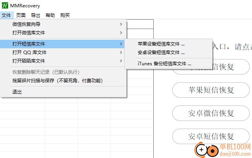Open the 帮助 menu

(50, 15)
